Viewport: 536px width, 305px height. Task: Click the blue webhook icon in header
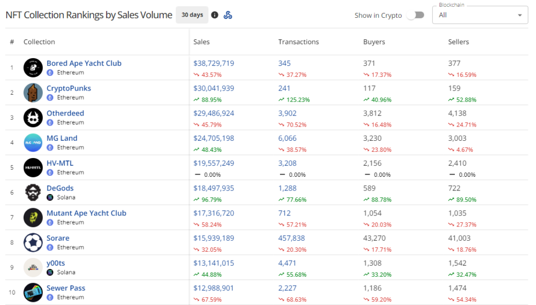[x=228, y=15]
